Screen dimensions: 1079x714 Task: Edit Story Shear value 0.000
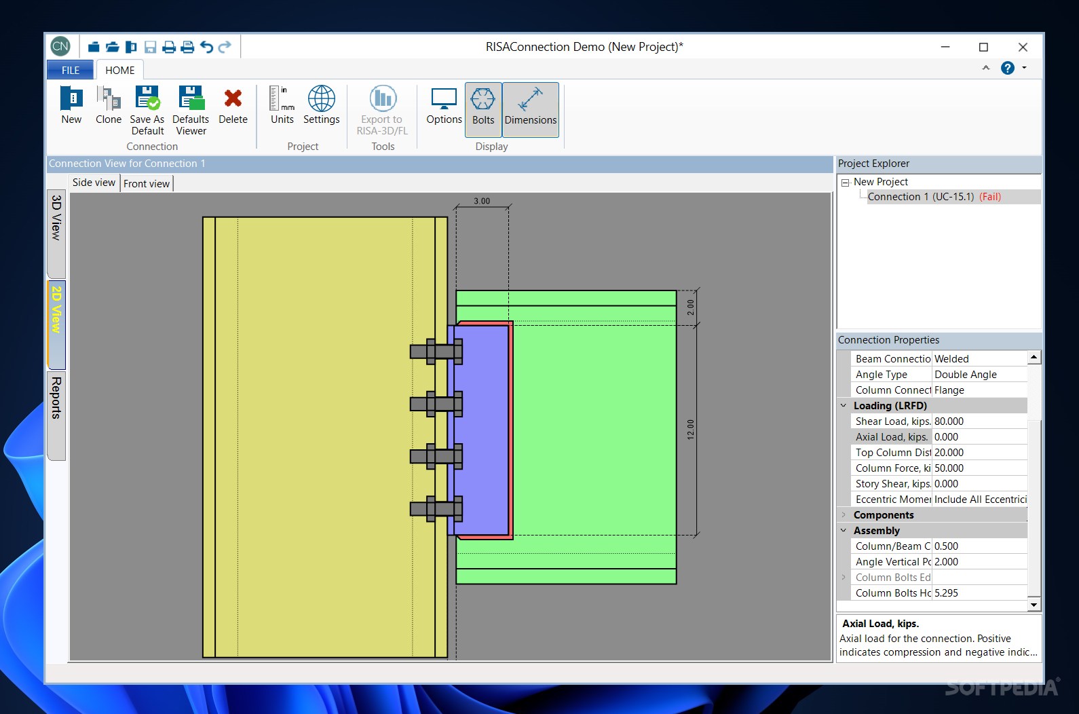[980, 484]
